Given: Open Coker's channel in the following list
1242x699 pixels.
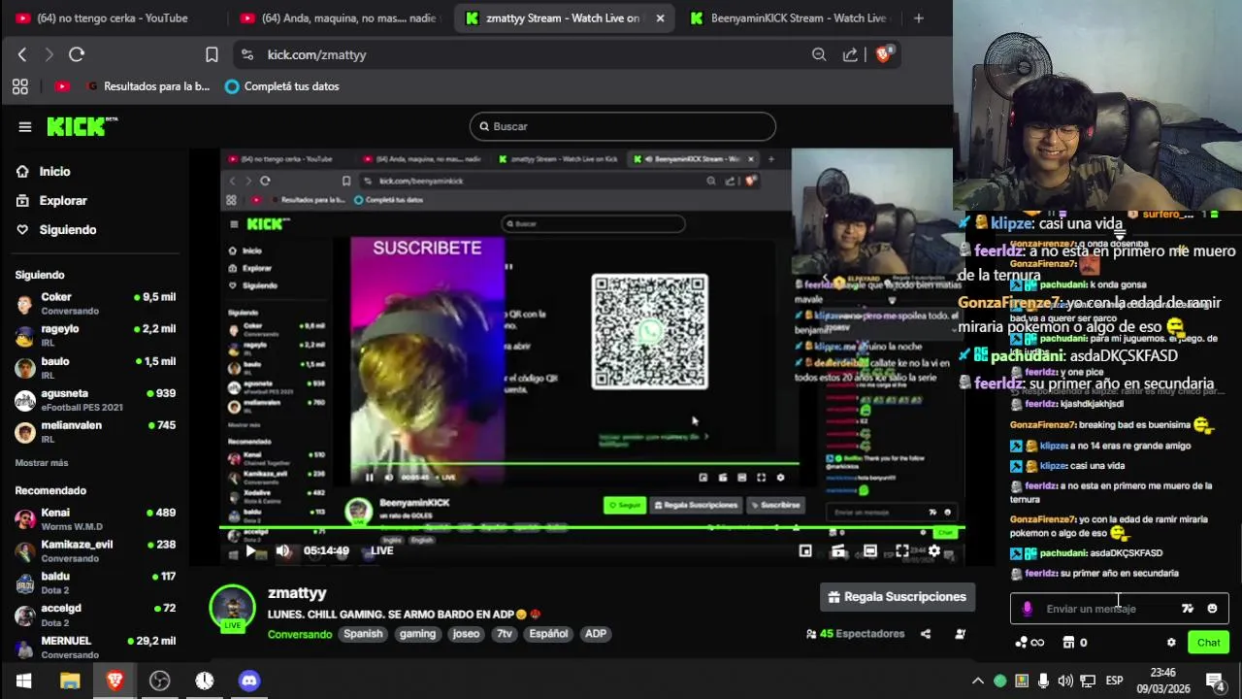Looking at the screenshot, I should (x=95, y=303).
